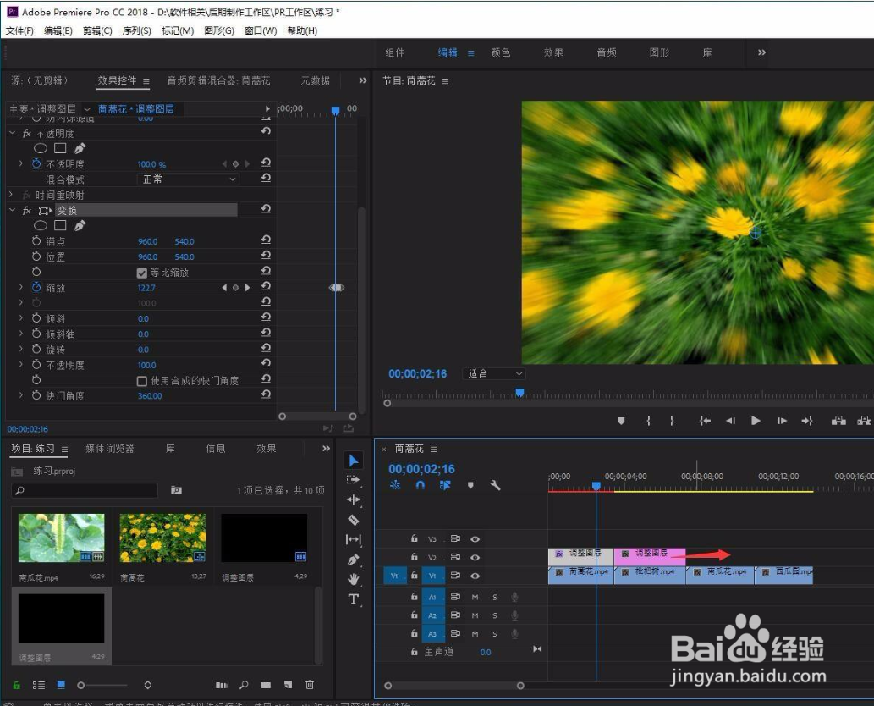Click delete trash icon in project panel

pos(310,685)
